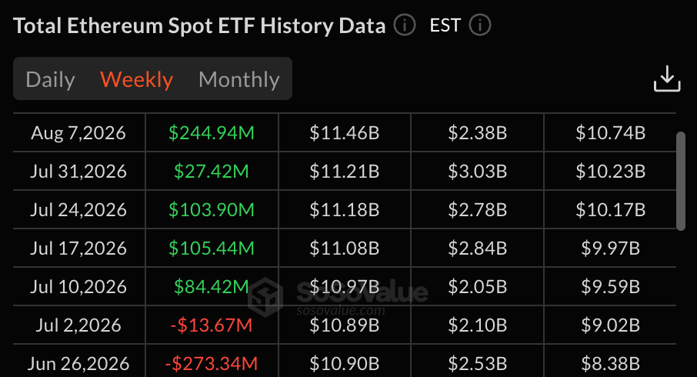Select the Jul 17,2026 date cell

[78, 248]
